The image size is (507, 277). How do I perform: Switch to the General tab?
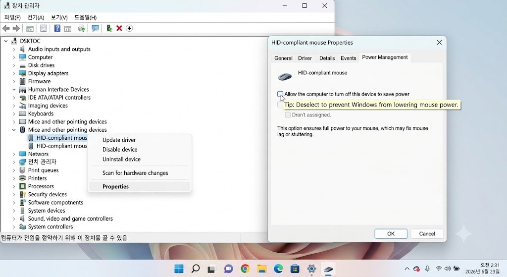[283, 58]
